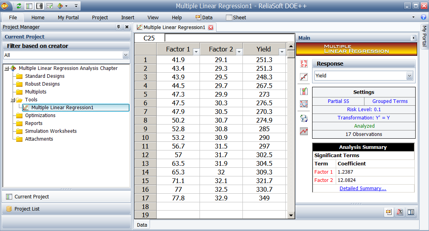The width and height of the screenshot is (429, 231).
Task: Open the View ribbon tab
Action: click(153, 17)
